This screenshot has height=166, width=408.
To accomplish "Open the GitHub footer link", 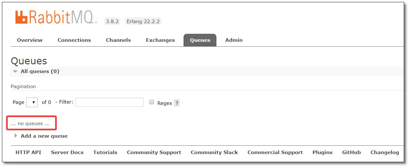I will tap(352, 152).
